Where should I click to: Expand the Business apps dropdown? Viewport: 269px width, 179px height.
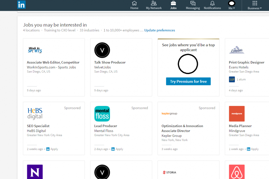(x=255, y=5)
